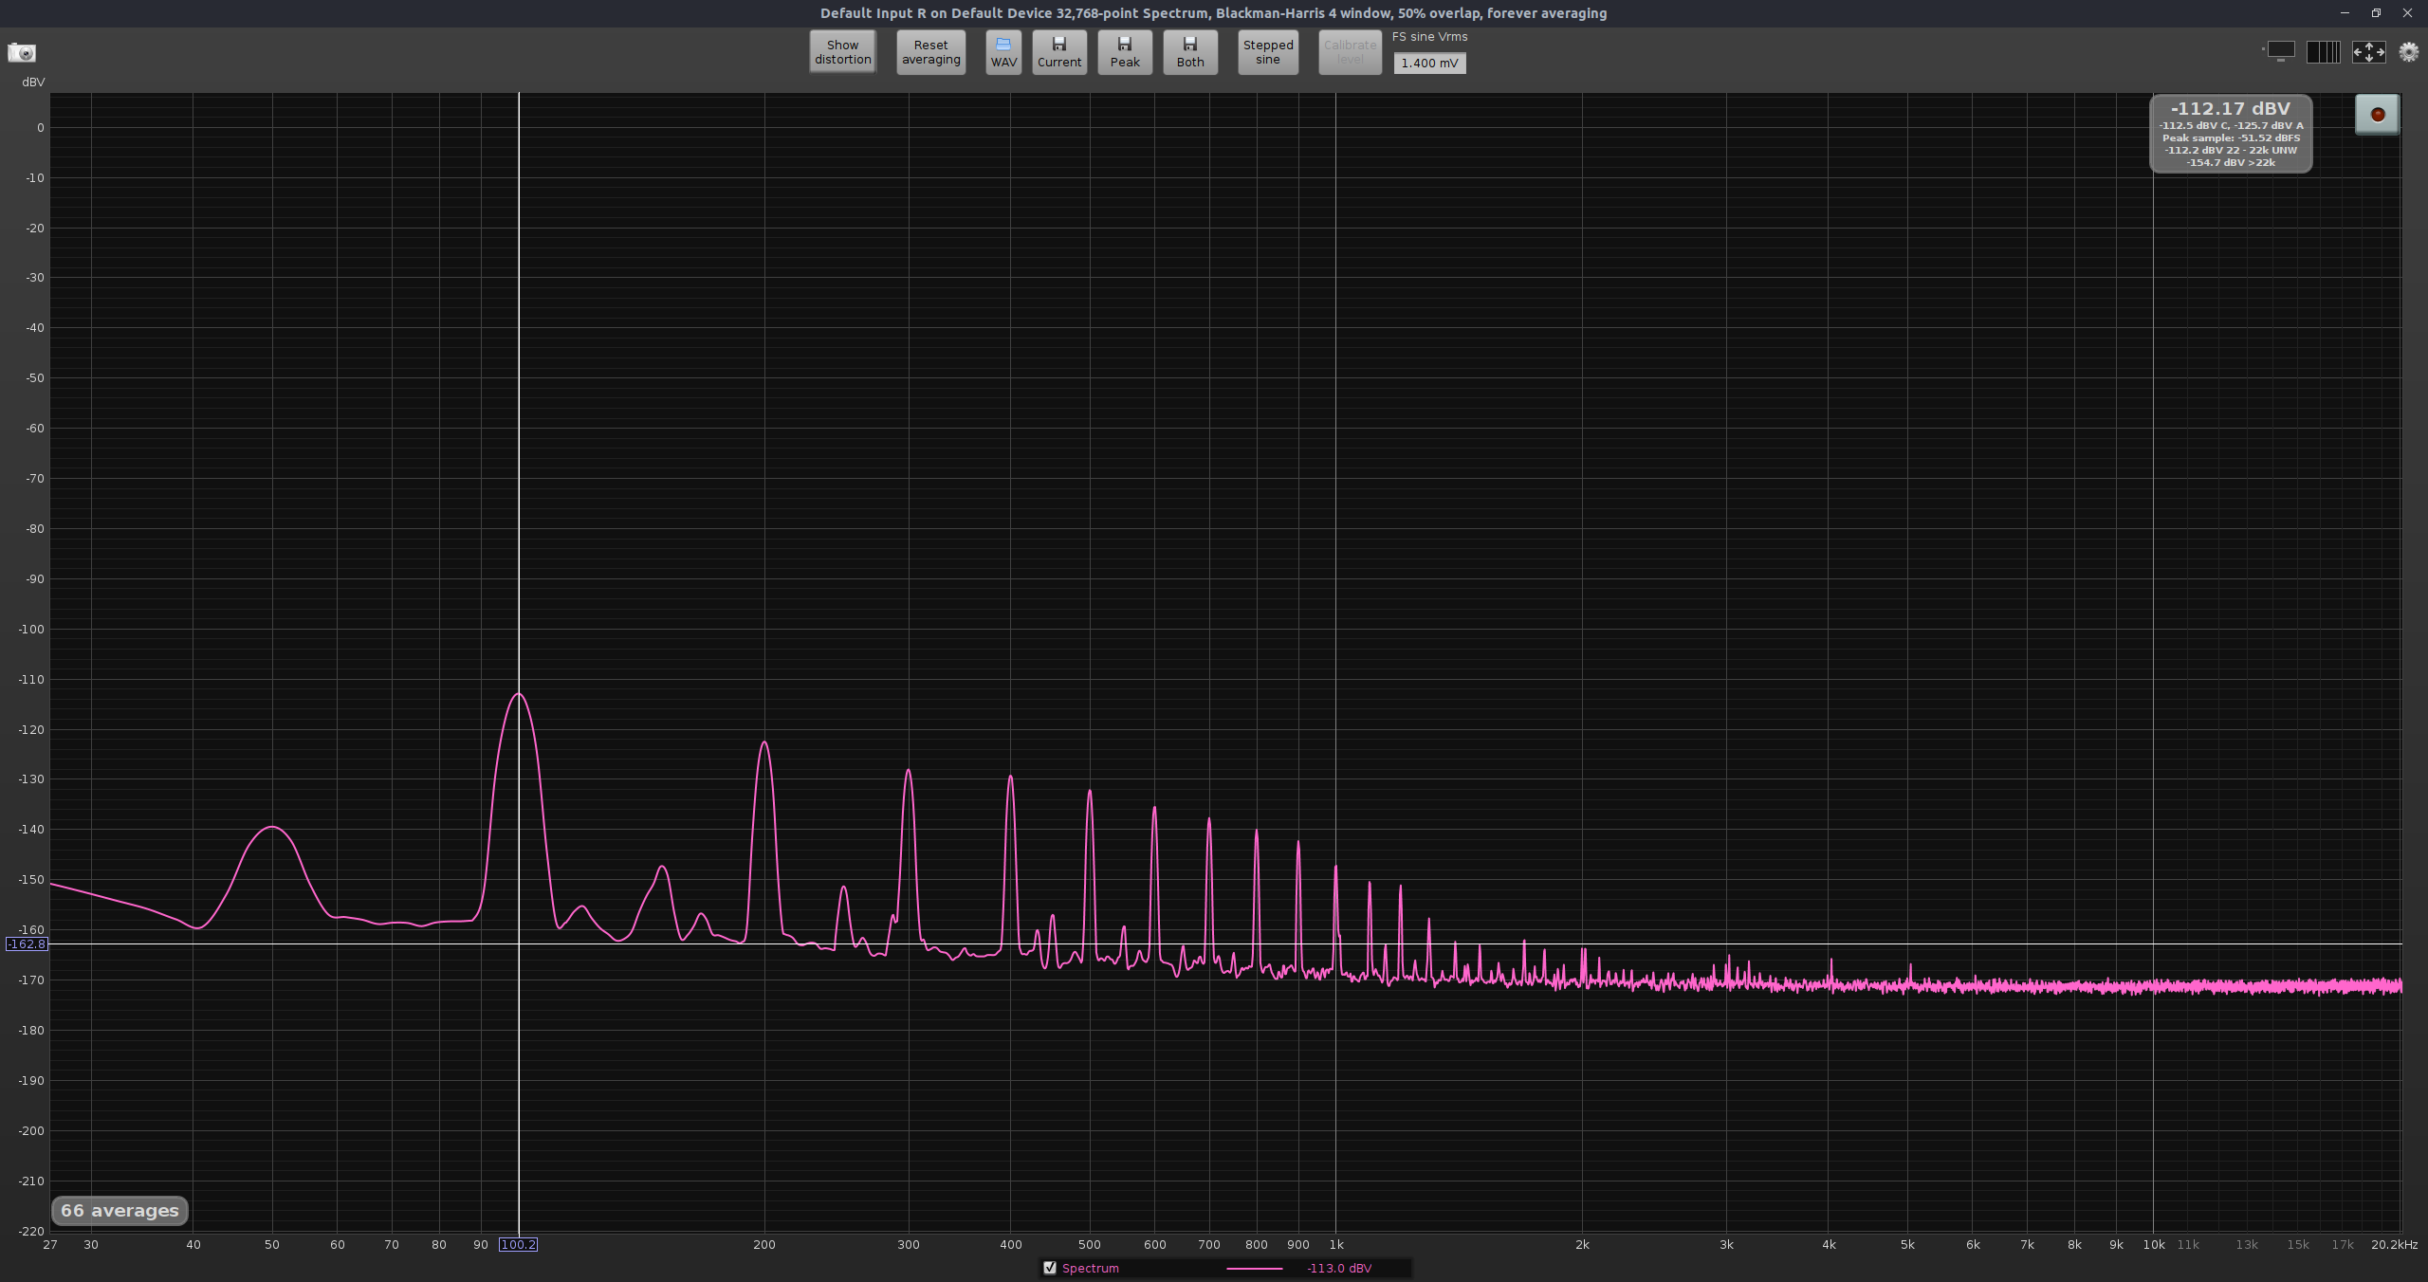The height and width of the screenshot is (1282, 2428).
Task: Click the vertical bars graph icon
Action: click(x=2323, y=51)
